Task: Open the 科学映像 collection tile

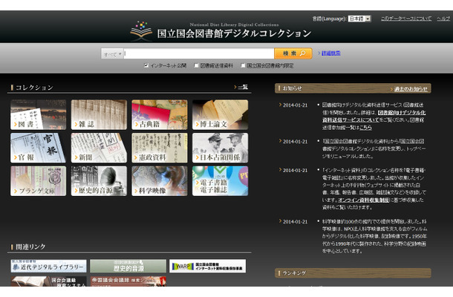Action: (160, 181)
